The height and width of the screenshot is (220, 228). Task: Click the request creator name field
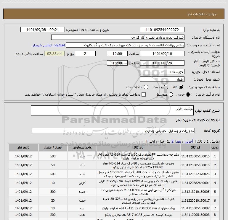pyautogui.click(x=125, y=45)
